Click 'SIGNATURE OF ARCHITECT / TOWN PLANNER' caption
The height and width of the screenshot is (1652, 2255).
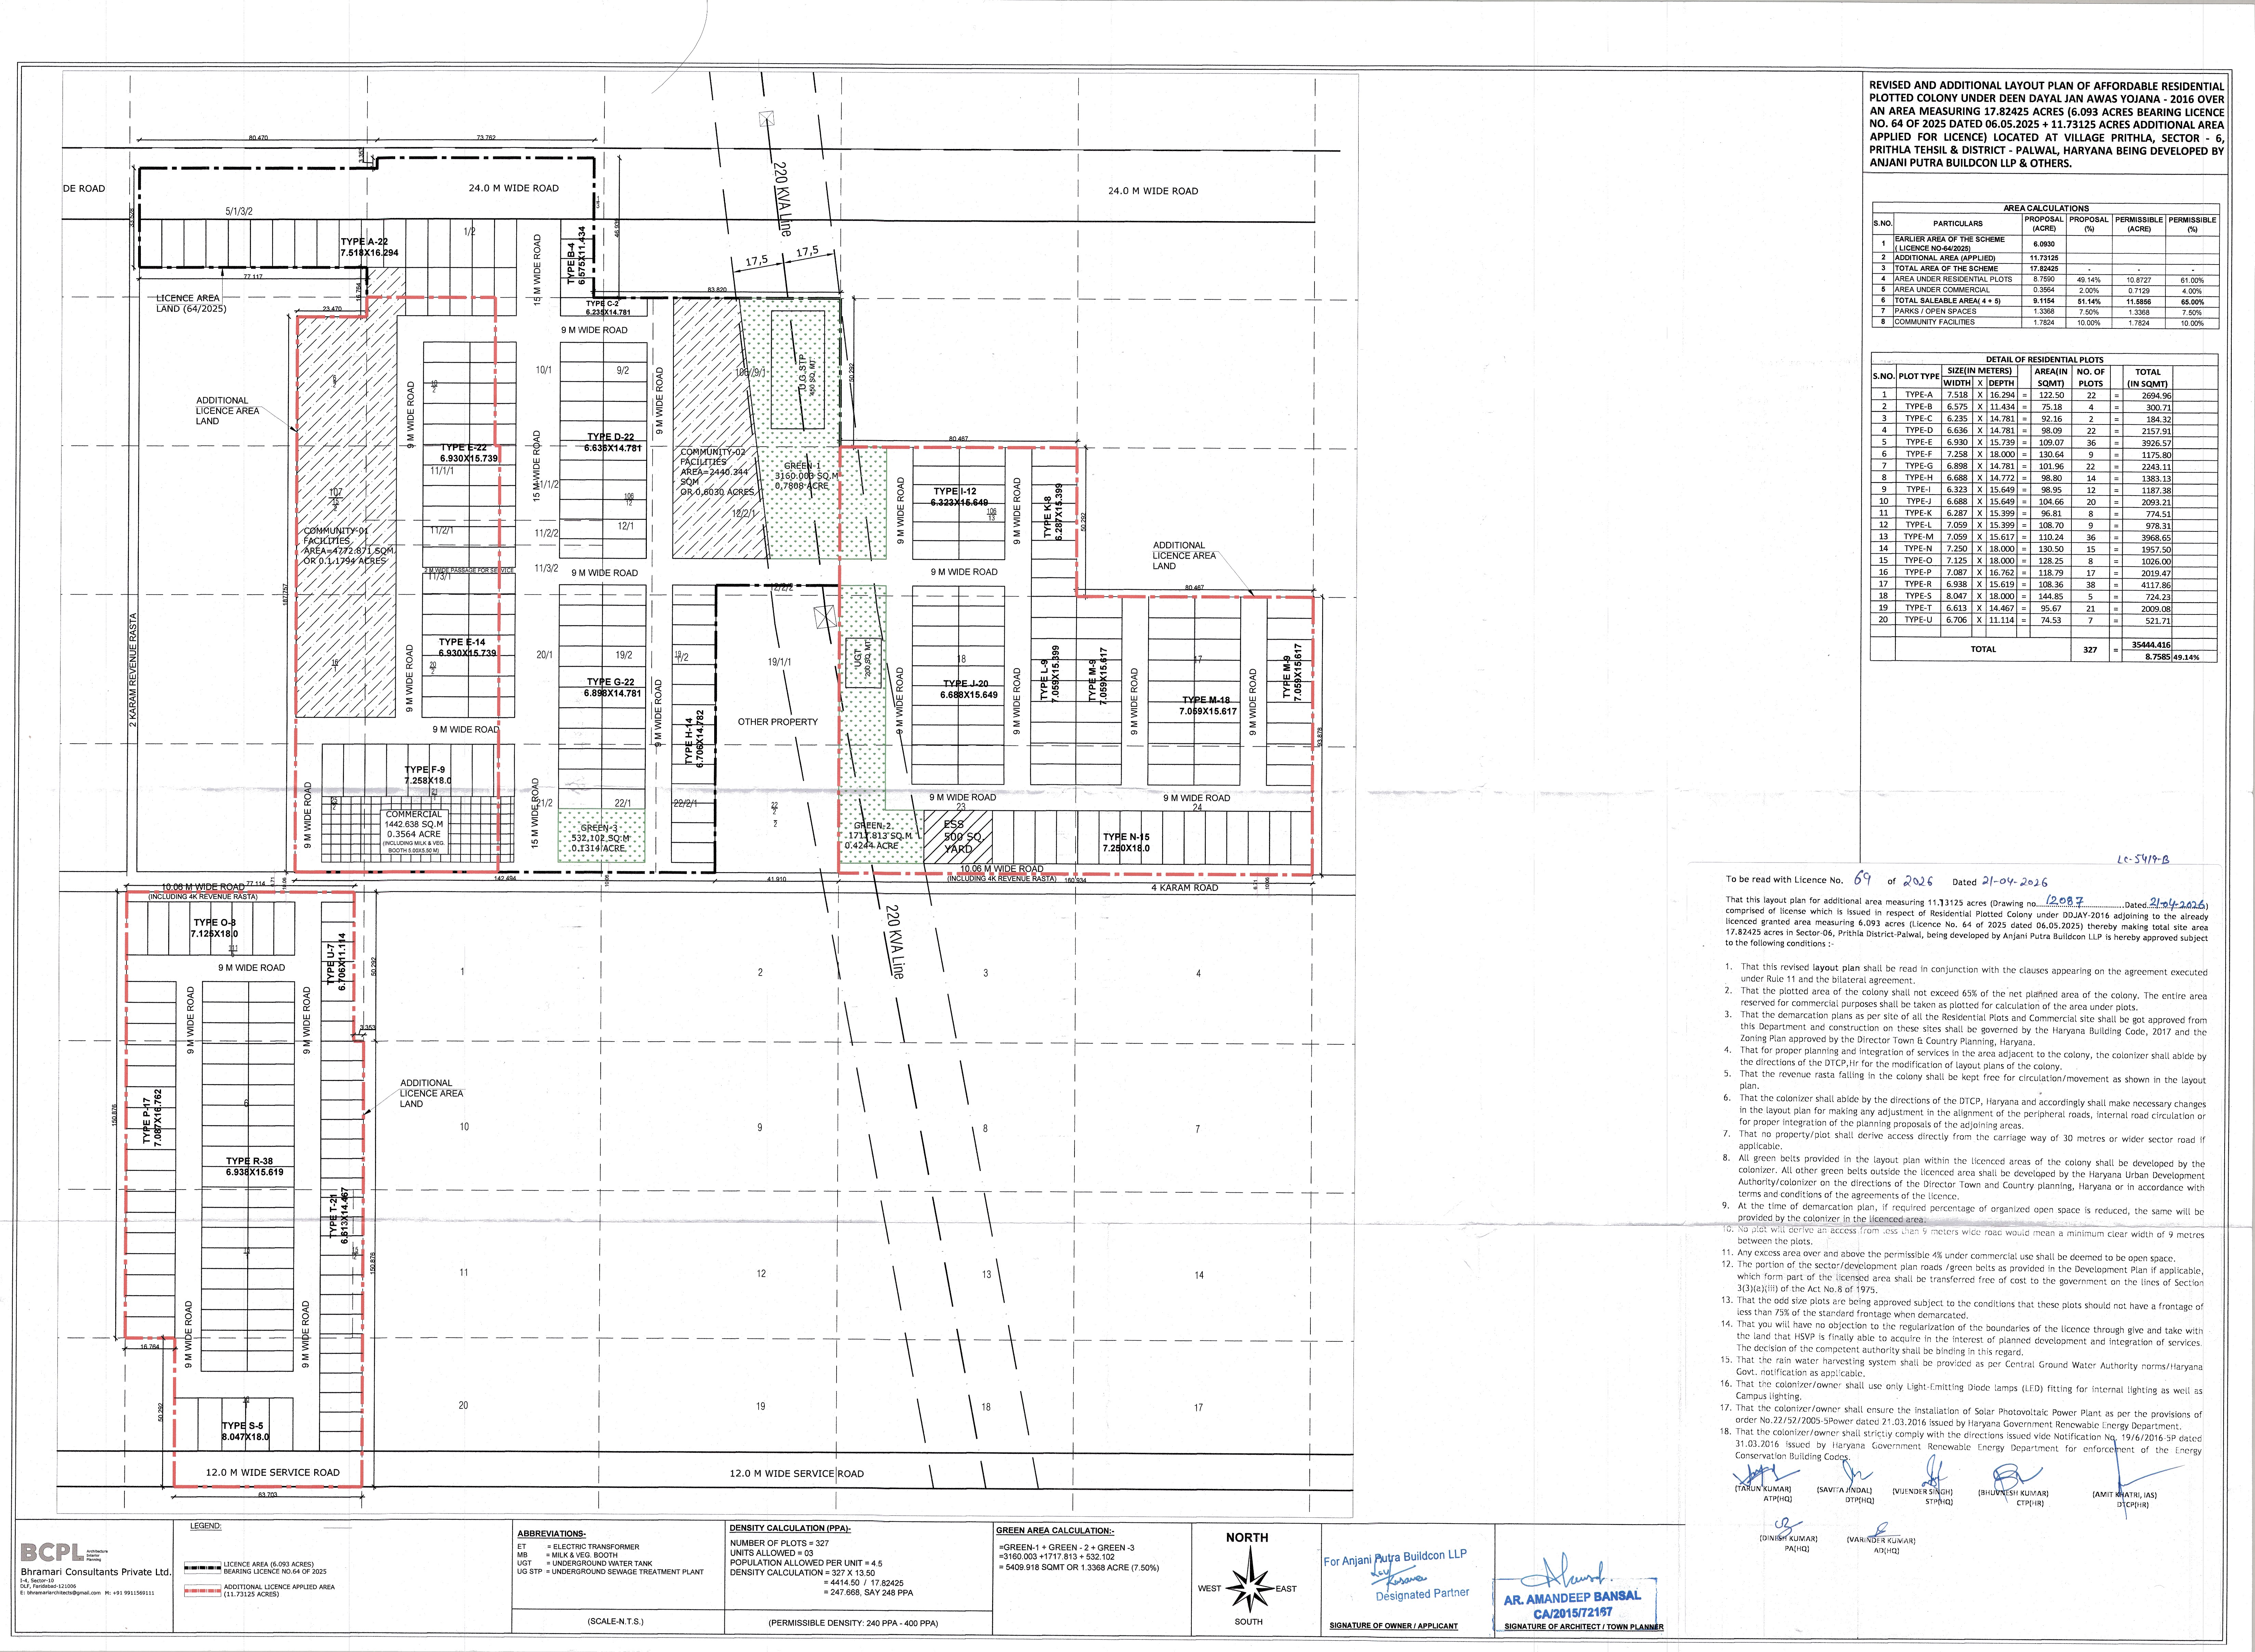tap(1584, 1627)
